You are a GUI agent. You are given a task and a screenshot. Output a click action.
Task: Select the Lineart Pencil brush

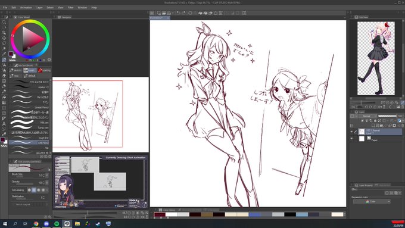(29, 107)
